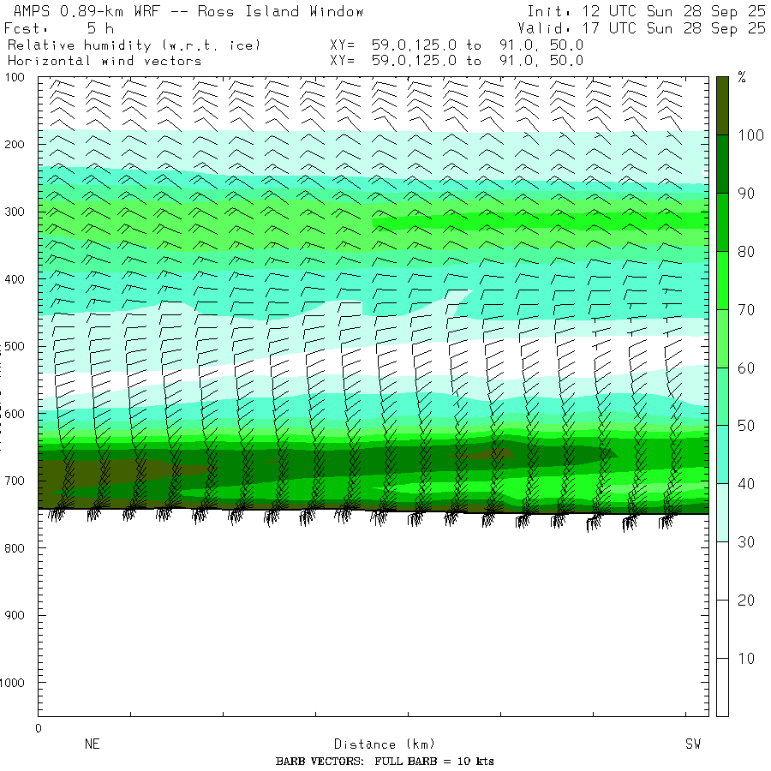The height and width of the screenshot is (771, 771).
Task: Click the 100 color bar value label
Action: click(750, 135)
